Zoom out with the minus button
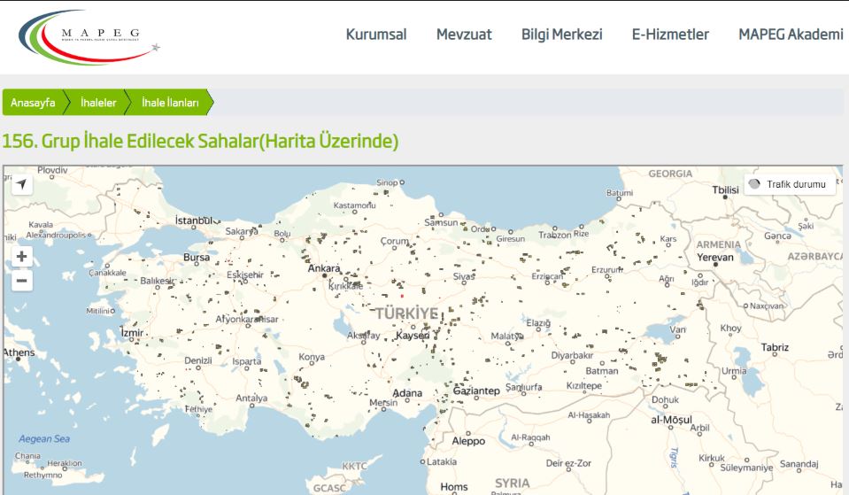 (21, 282)
